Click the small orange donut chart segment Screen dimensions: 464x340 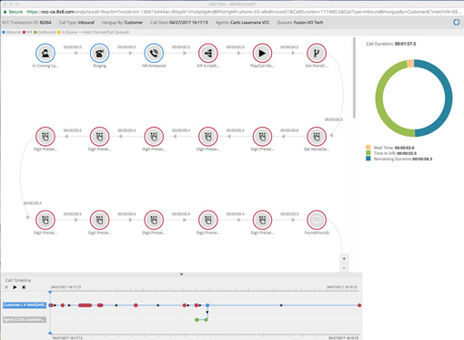click(410, 63)
